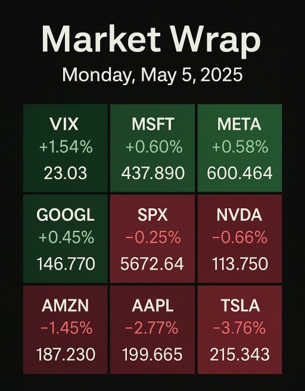Open the VIX tile
Screen dimensions: 305x391
(x=66, y=148)
